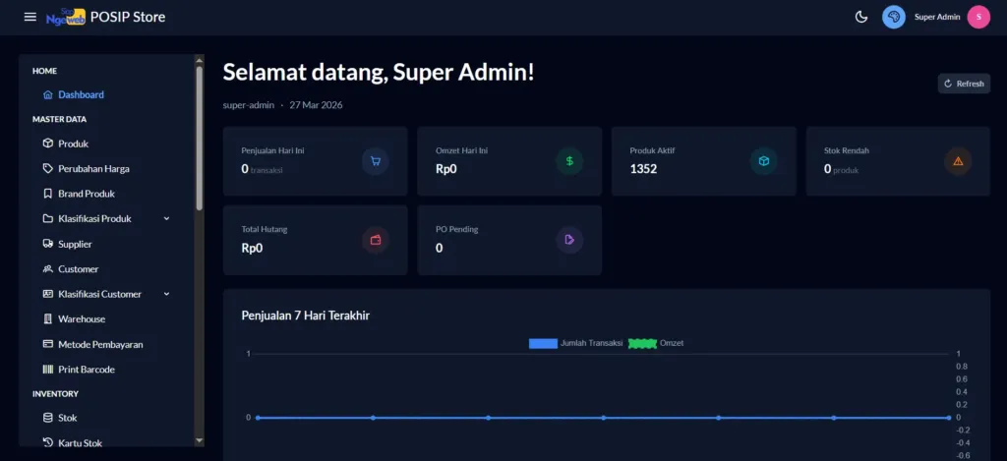Click the PO Pending document icon

point(569,240)
